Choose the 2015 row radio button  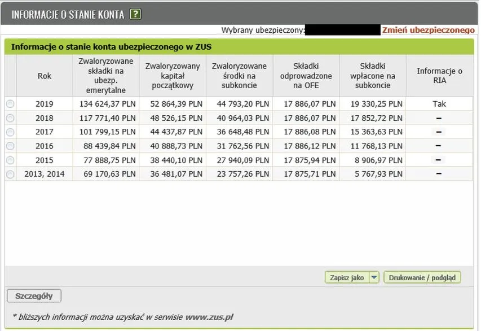click(x=10, y=160)
